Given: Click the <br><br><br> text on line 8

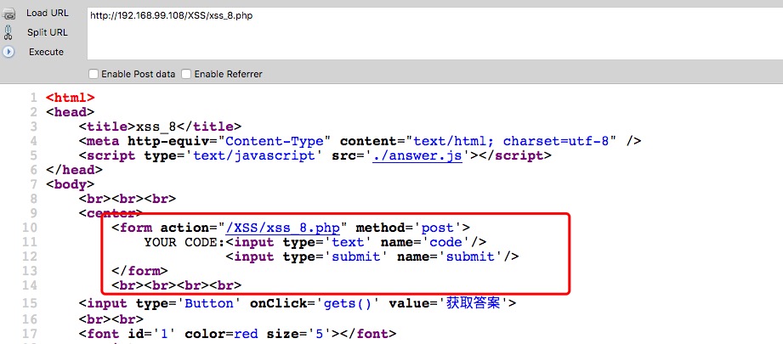Looking at the screenshot, I should (x=128, y=199).
